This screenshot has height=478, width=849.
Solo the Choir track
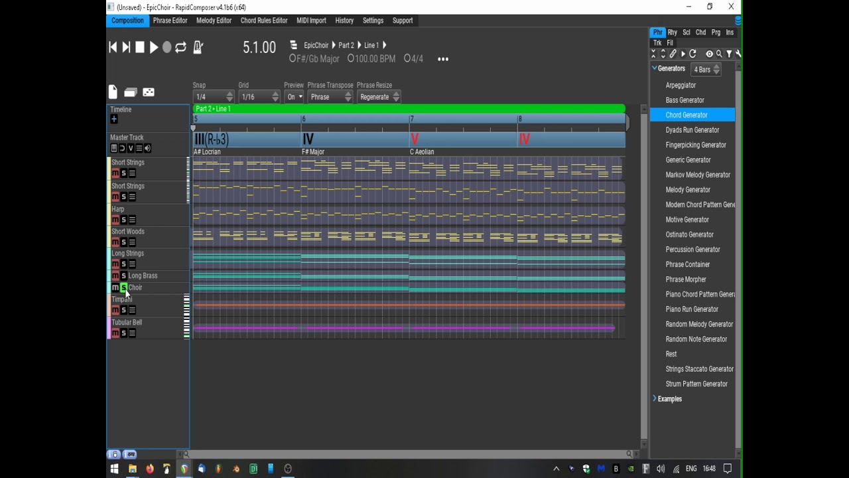[123, 287]
